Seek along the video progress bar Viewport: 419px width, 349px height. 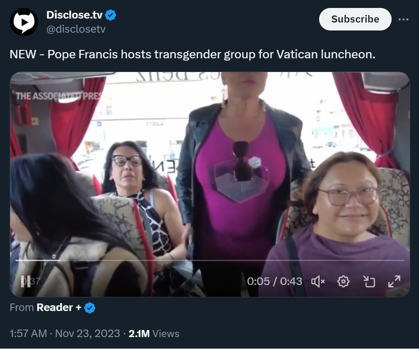(x=210, y=260)
